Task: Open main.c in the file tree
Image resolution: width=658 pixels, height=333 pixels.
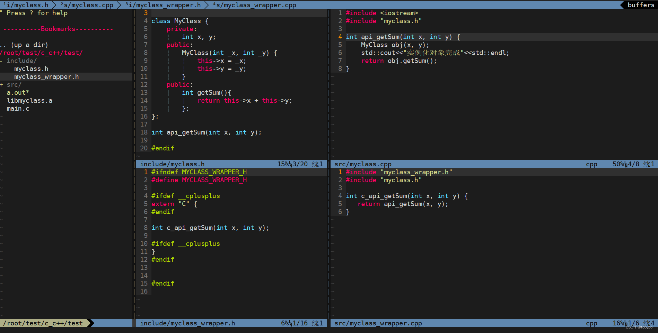Action: click(x=18, y=109)
